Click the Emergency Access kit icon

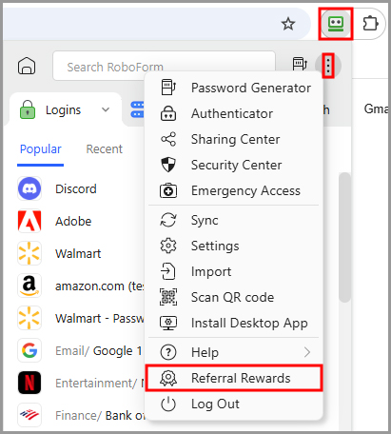[168, 190]
